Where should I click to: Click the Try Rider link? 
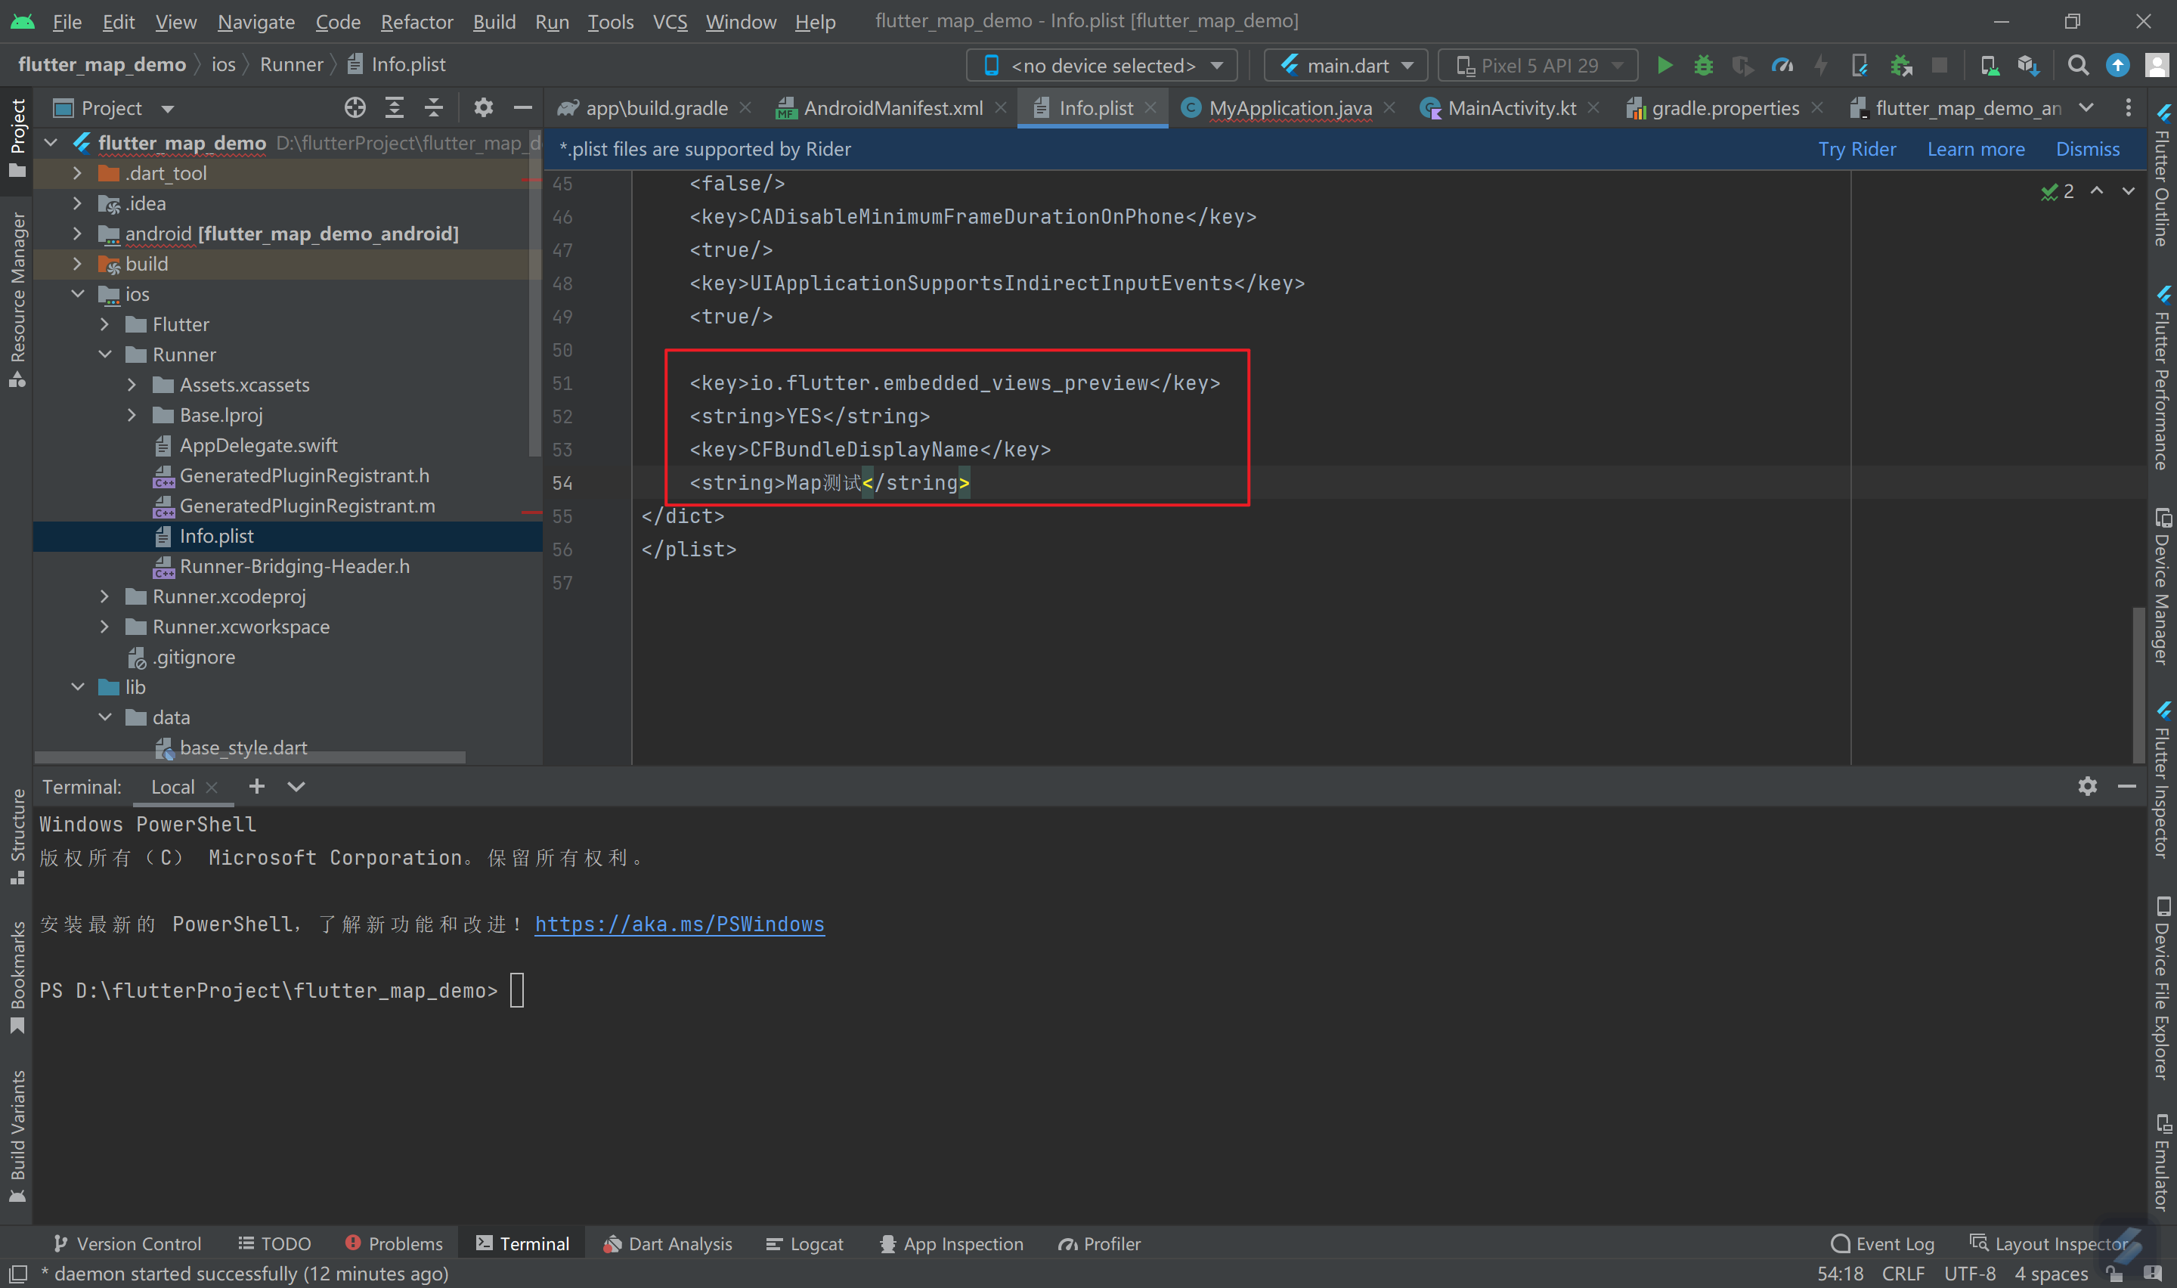pos(1858,148)
